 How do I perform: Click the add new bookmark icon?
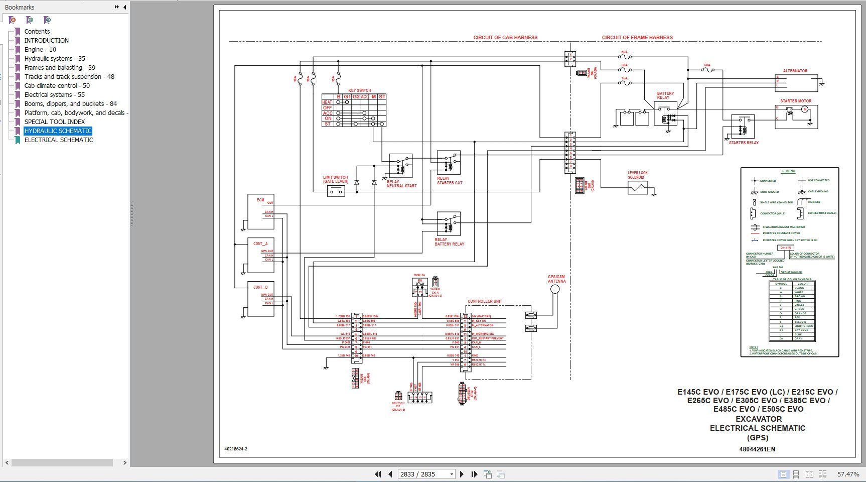[30, 20]
